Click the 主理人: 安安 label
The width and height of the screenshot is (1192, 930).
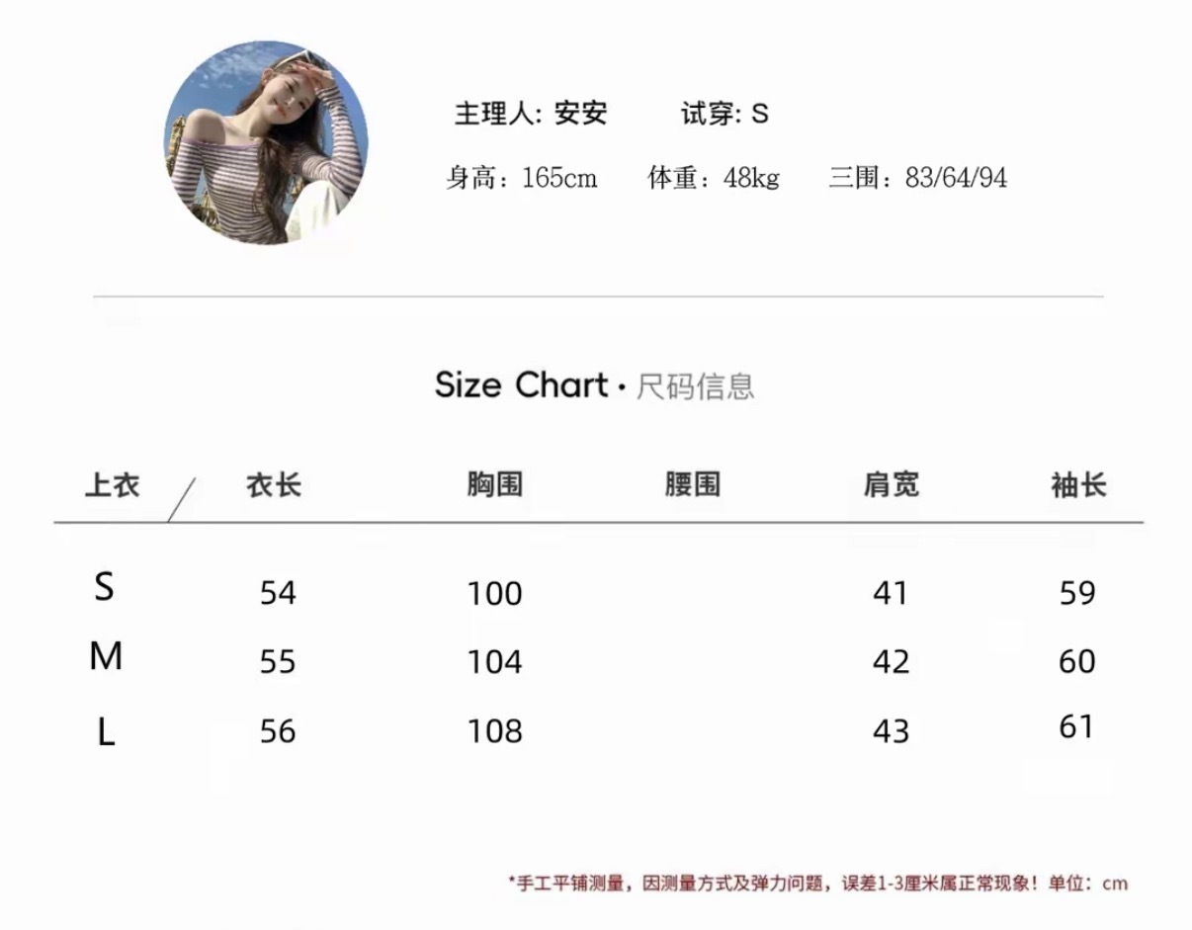click(530, 114)
